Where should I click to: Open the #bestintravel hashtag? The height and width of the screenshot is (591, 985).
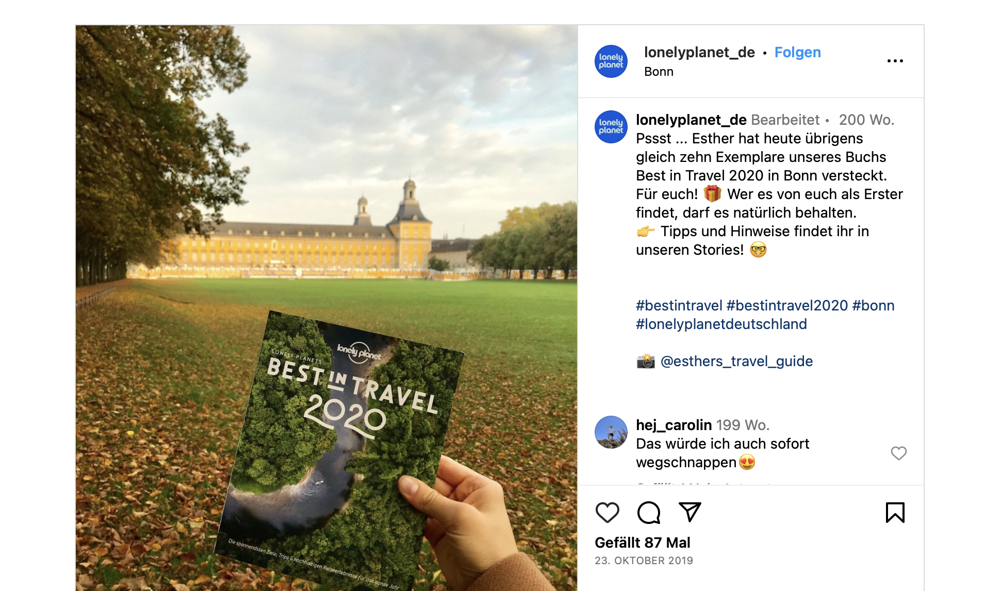679,305
